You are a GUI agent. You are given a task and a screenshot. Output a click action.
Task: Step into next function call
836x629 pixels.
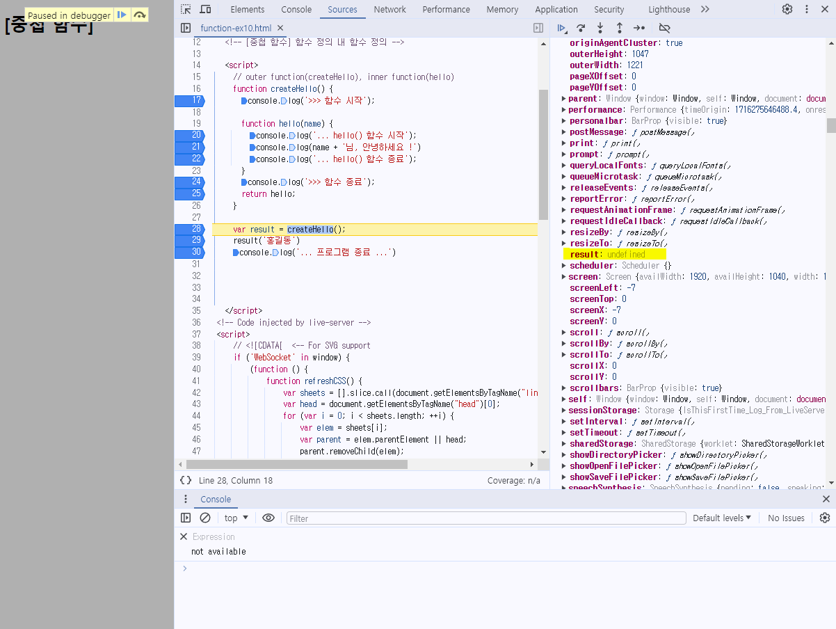[x=600, y=28]
